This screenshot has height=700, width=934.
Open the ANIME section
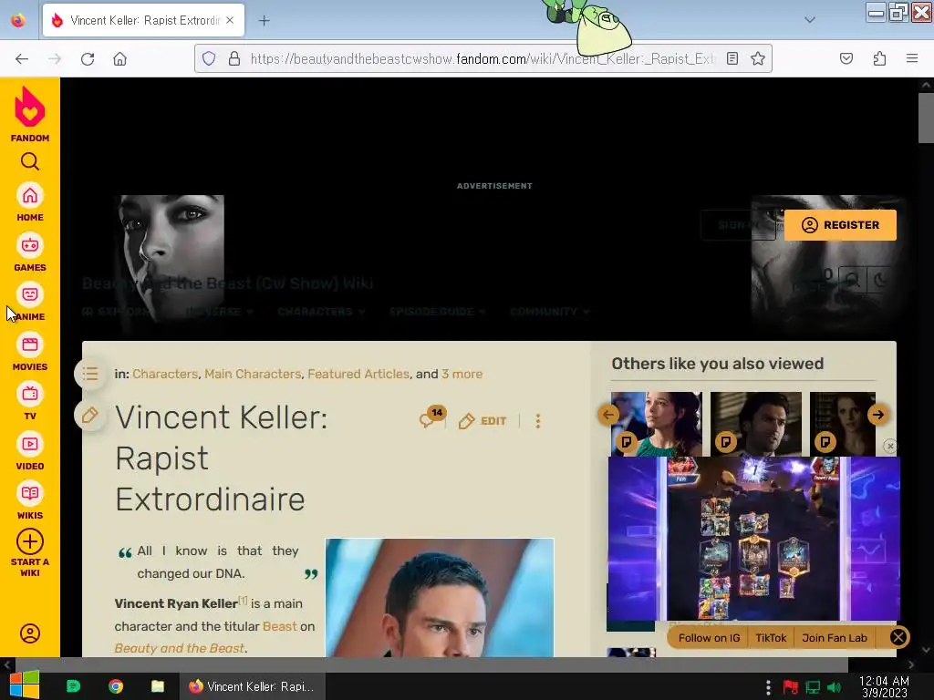click(x=30, y=303)
